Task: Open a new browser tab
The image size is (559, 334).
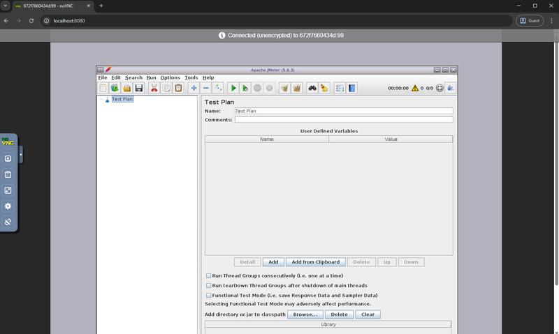Action: 101,6
